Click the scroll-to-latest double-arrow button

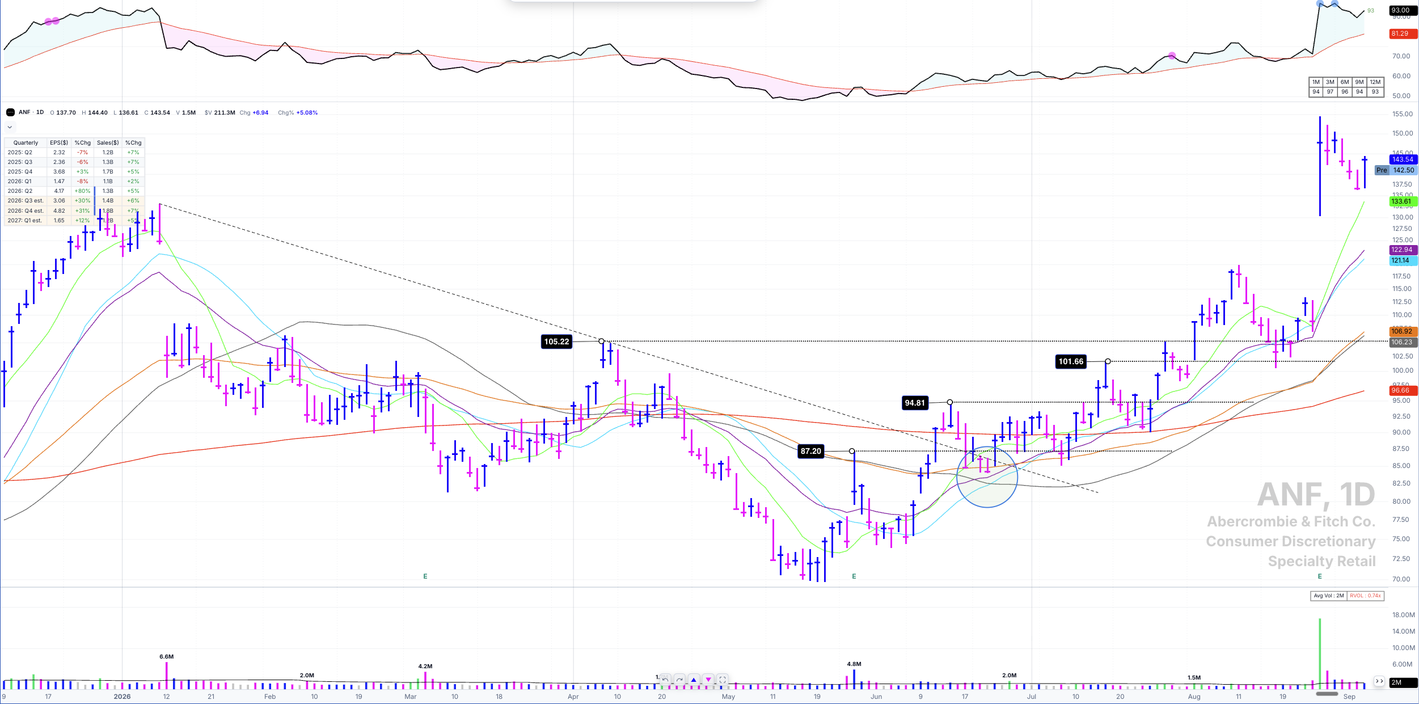tap(1379, 681)
